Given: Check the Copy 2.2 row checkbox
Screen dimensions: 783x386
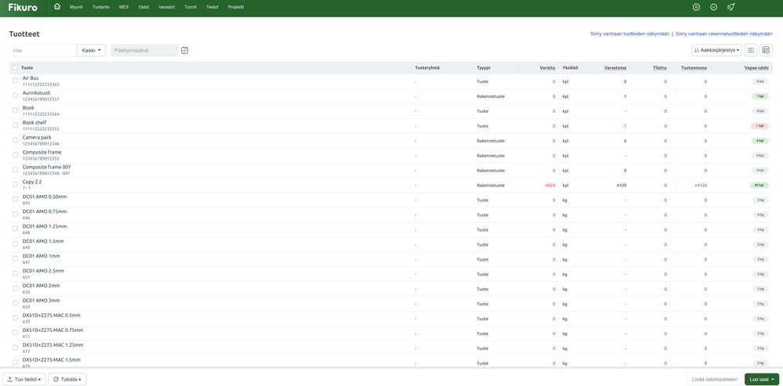Looking at the screenshot, I should click(x=15, y=185).
